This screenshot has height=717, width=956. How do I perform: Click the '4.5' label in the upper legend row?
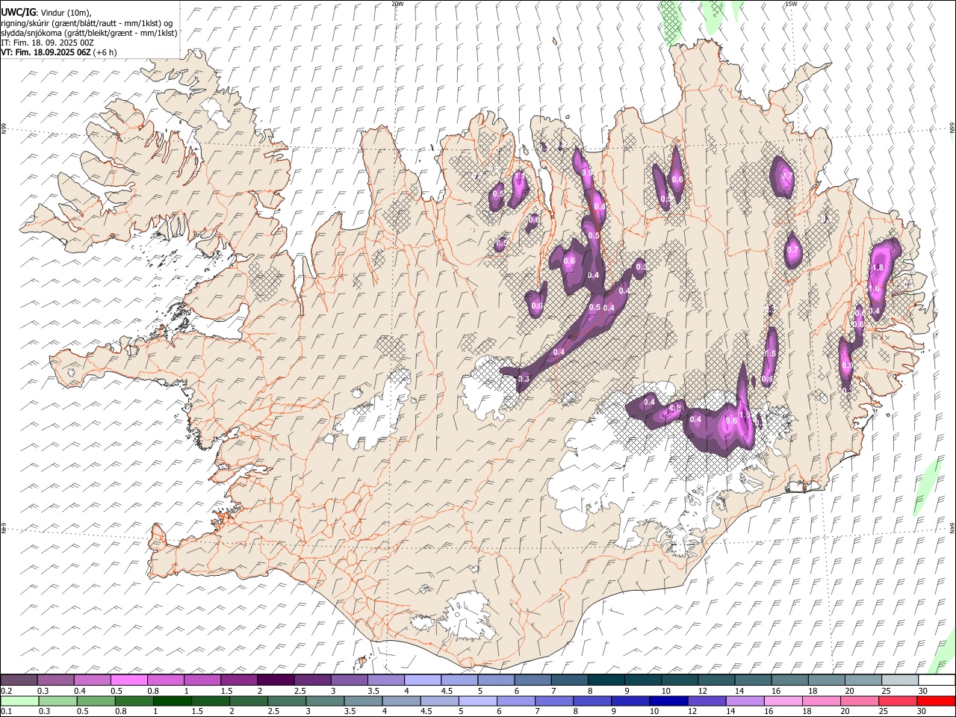pos(447,691)
